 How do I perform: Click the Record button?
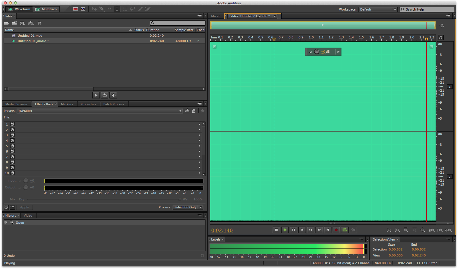[336, 230]
